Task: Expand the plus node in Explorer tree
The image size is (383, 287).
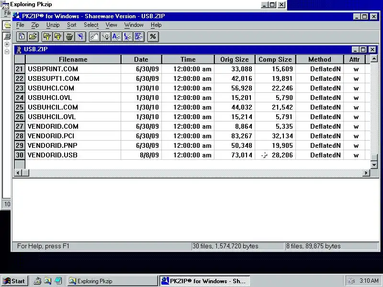Action: [x=7, y=44]
